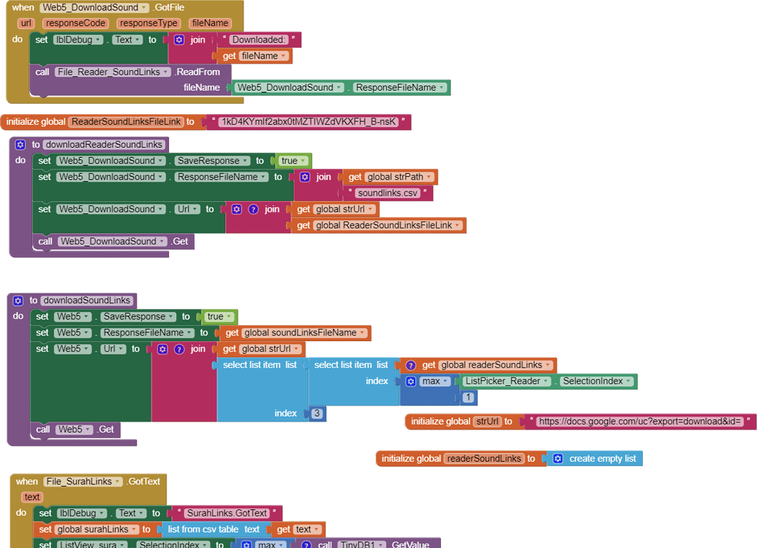Open get global strPath dropdown

click(x=429, y=177)
